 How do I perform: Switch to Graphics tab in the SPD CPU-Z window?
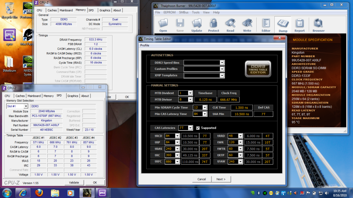coord(73,96)
